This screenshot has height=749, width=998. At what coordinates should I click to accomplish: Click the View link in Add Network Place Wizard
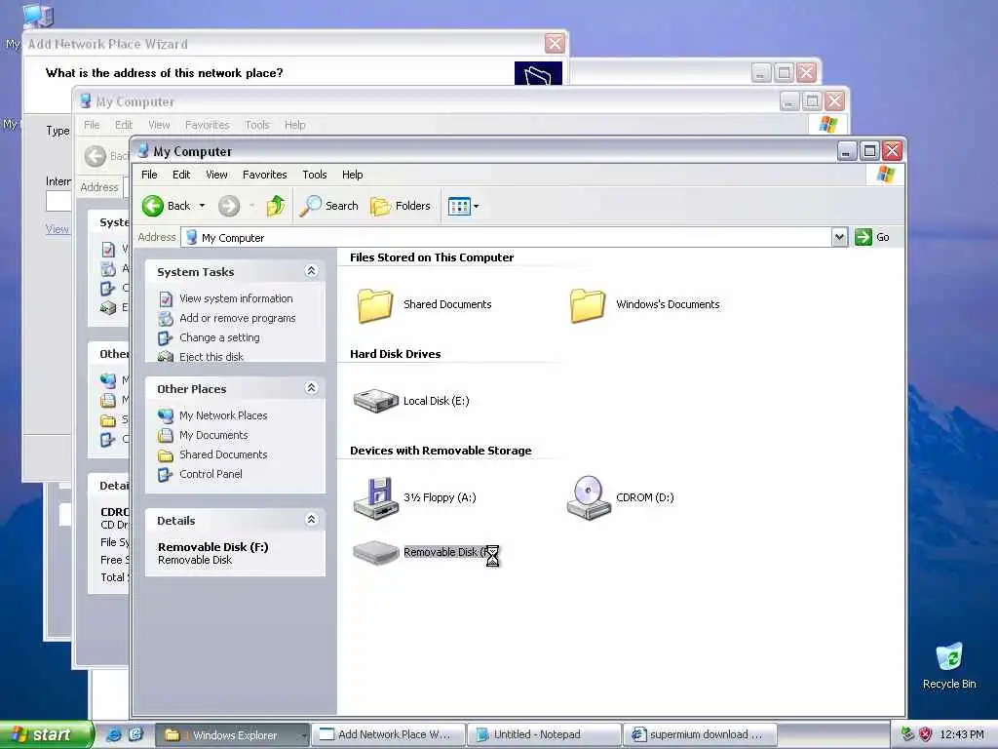pyautogui.click(x=57, y=228)
